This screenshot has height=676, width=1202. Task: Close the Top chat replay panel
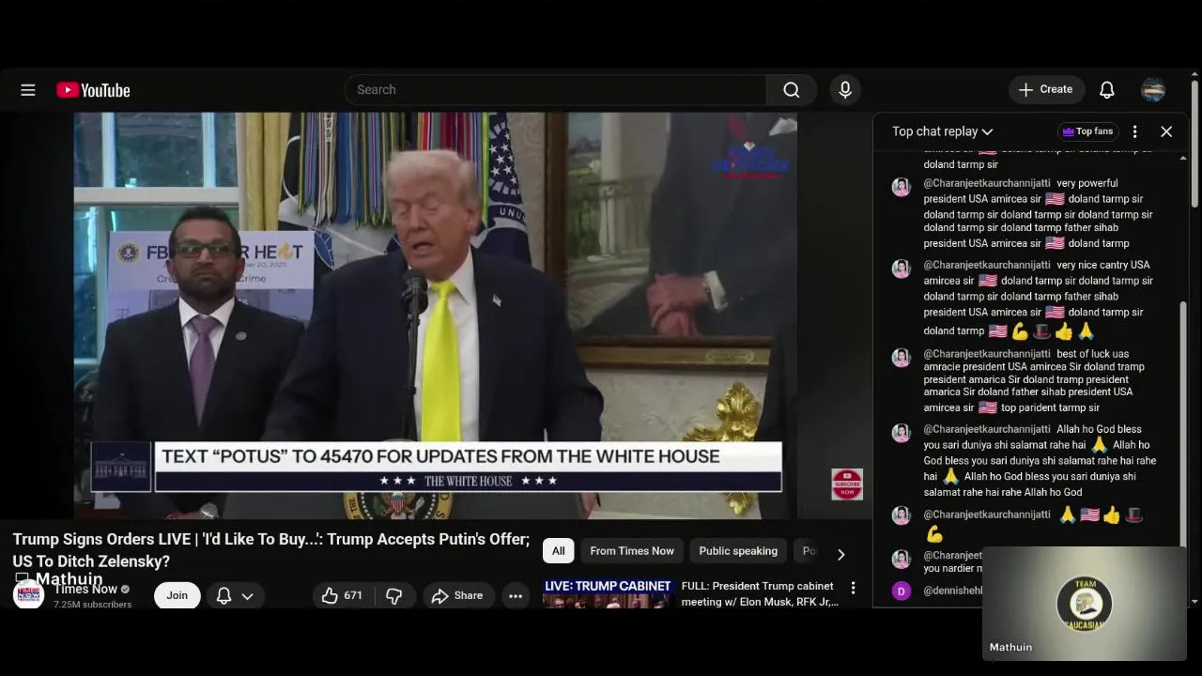1166,131
